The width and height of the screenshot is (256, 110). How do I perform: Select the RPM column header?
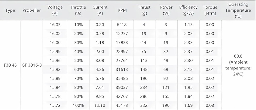[x=122, y=10]
